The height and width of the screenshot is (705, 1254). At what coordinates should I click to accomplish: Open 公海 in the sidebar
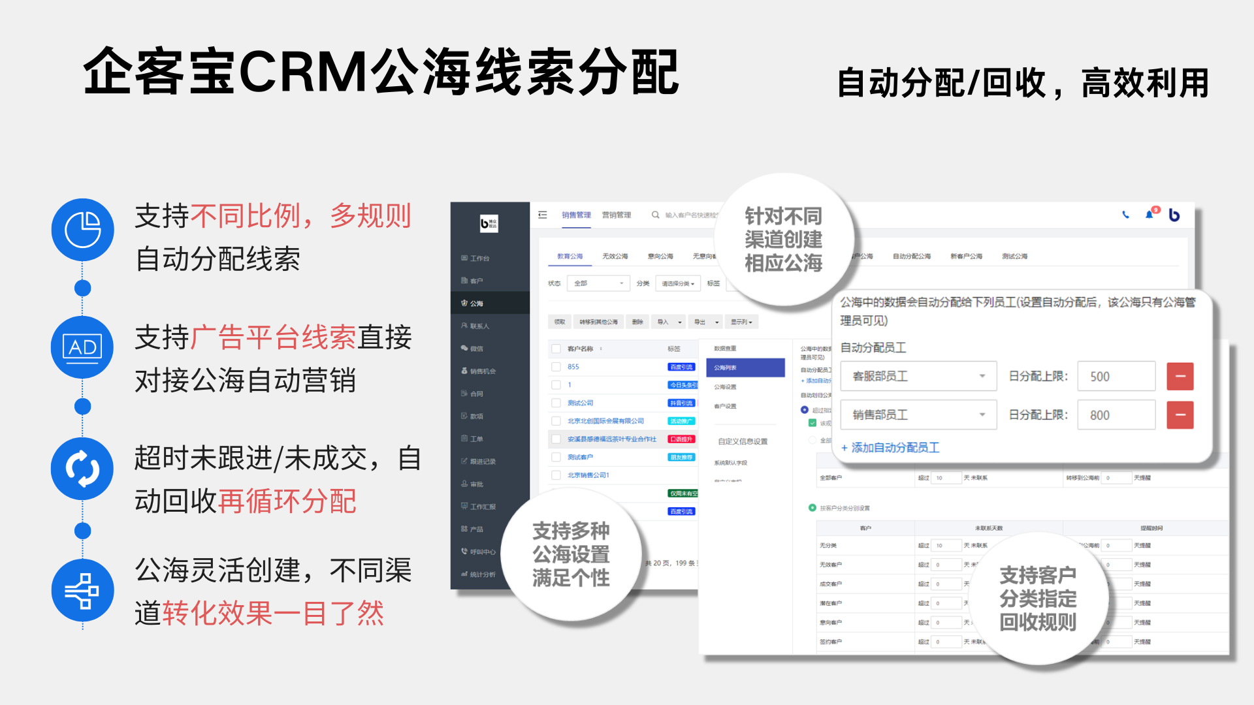[x=476, y=304]
